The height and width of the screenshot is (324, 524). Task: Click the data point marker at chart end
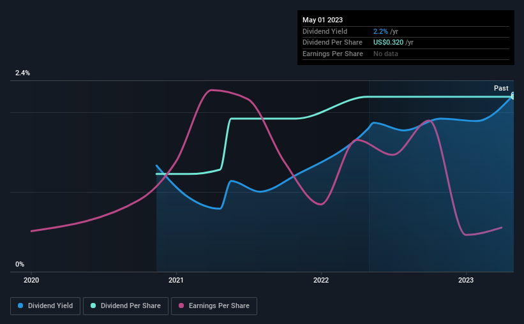513,96
